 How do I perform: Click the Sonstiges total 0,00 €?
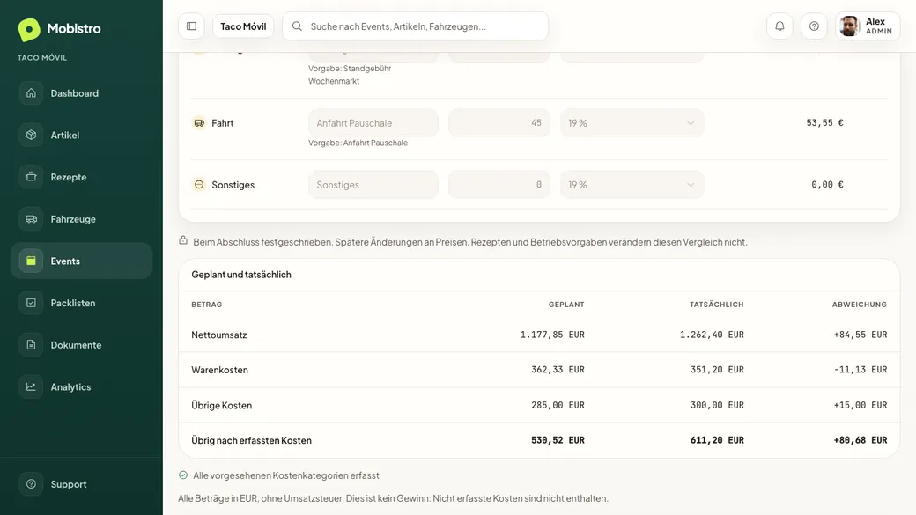pyautogui.click(x=827, y=185)
